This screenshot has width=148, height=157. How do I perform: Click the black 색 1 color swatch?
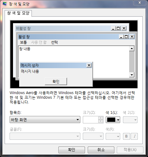[x=111, y=120]
